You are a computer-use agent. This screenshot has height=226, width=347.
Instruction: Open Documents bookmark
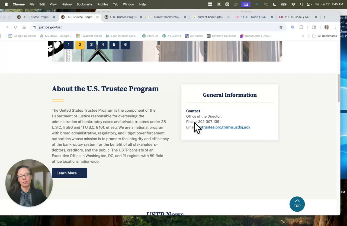pos(256,36)
